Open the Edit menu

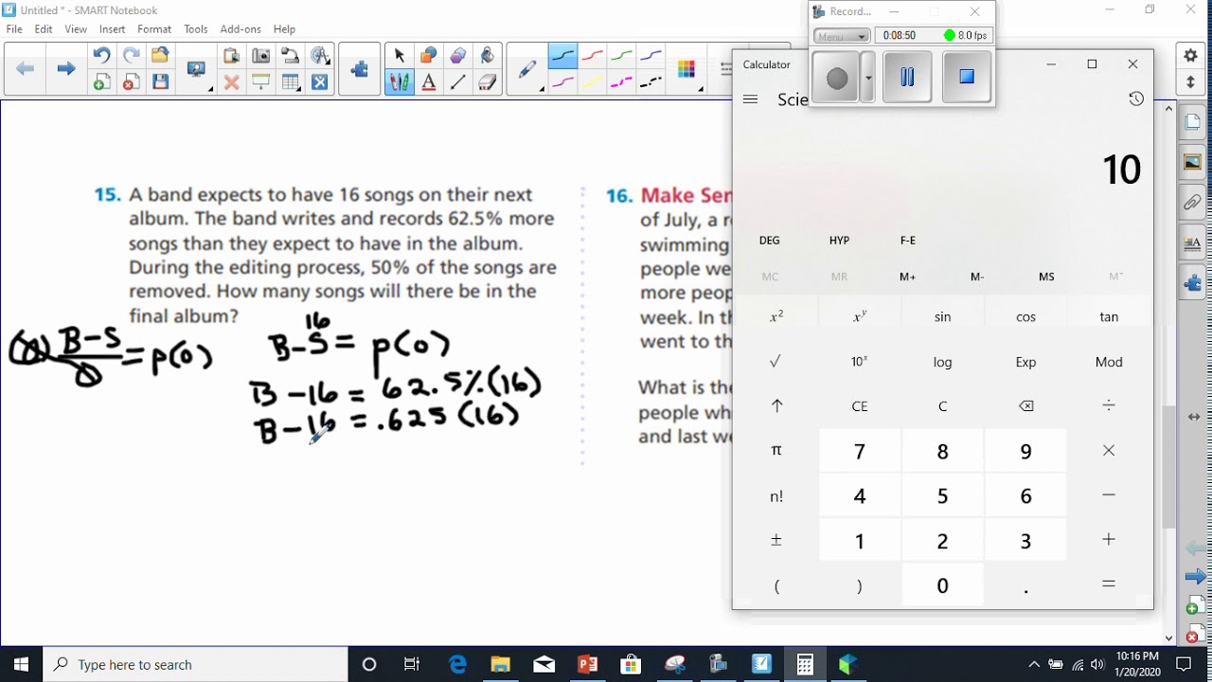pos(44,29)
